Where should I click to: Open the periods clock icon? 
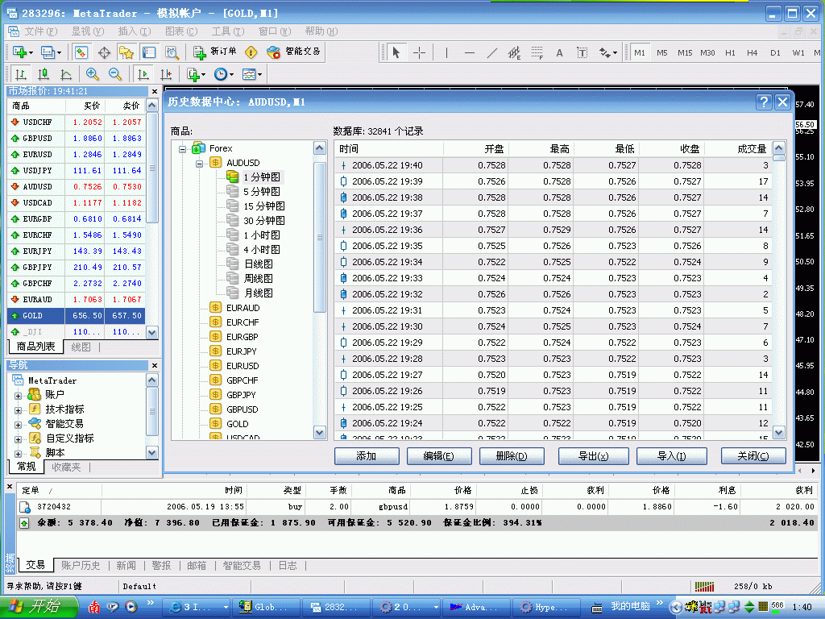(x=221, y=74)
